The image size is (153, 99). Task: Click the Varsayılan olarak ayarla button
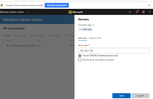57,5
